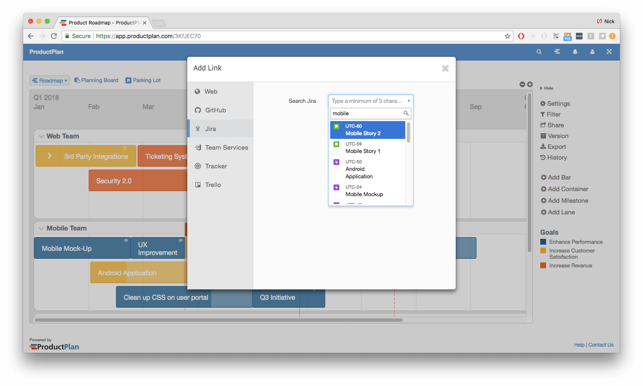
Task: Collapse the Web Team lane
Action: (41, 136)
